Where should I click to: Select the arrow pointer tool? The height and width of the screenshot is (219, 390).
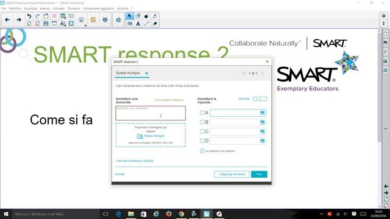click(130, 16)
